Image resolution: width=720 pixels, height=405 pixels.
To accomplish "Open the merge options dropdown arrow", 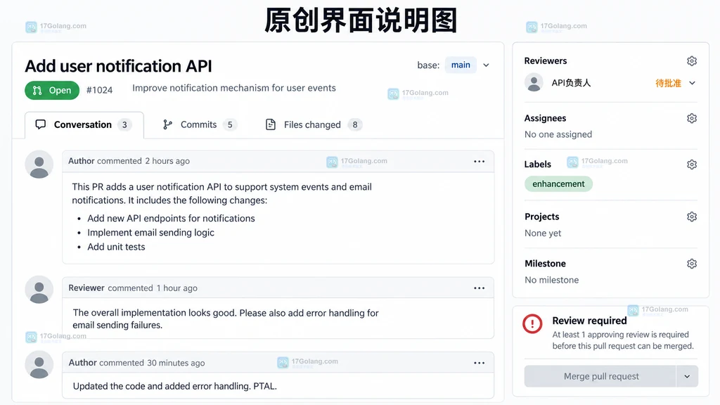I will click(x=687, y=377).
